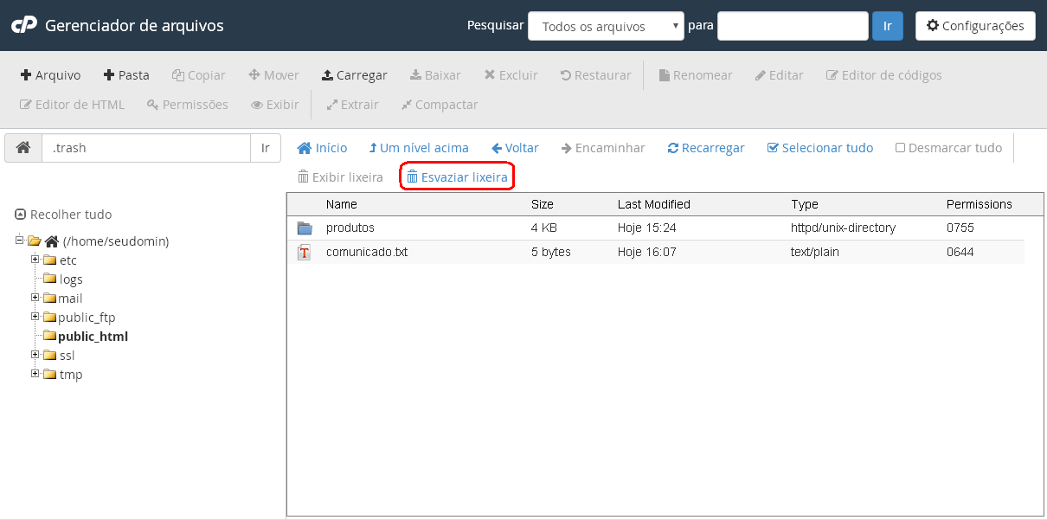Empty the trash with Esvaziar lixeira

pyautogui.click(x=457, y=177)
